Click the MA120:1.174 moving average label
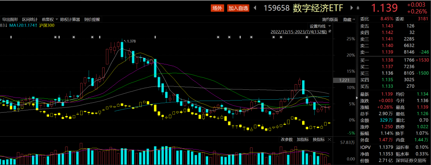The height and width of the screenshot is (165, 431). click(x=23, y=25)
